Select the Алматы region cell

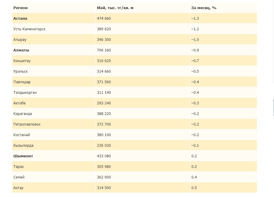(x=21, y=50)
